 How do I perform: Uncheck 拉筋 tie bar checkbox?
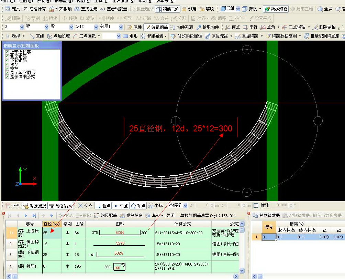click(7, 69)
